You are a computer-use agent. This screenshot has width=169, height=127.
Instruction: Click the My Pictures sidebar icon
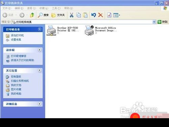click(7, 90)
